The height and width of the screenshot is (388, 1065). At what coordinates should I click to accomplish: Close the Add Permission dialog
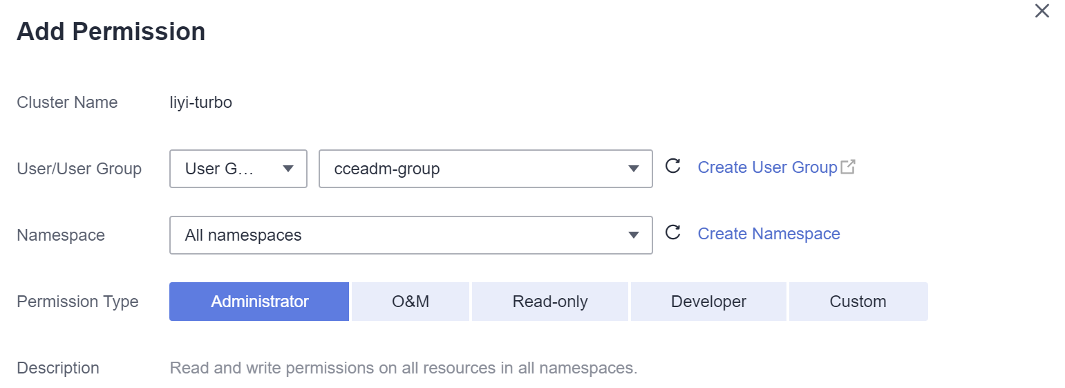(x=1042, y=11)
